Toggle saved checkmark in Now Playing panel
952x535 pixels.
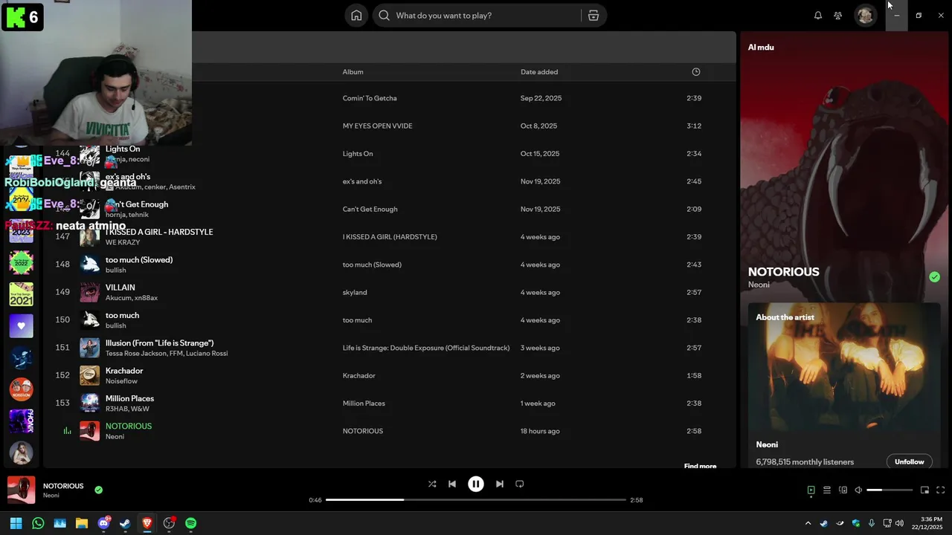[934, 277]
